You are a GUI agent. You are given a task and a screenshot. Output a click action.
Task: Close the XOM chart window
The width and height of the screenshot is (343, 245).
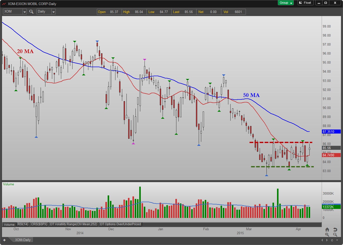click(335, 3)
